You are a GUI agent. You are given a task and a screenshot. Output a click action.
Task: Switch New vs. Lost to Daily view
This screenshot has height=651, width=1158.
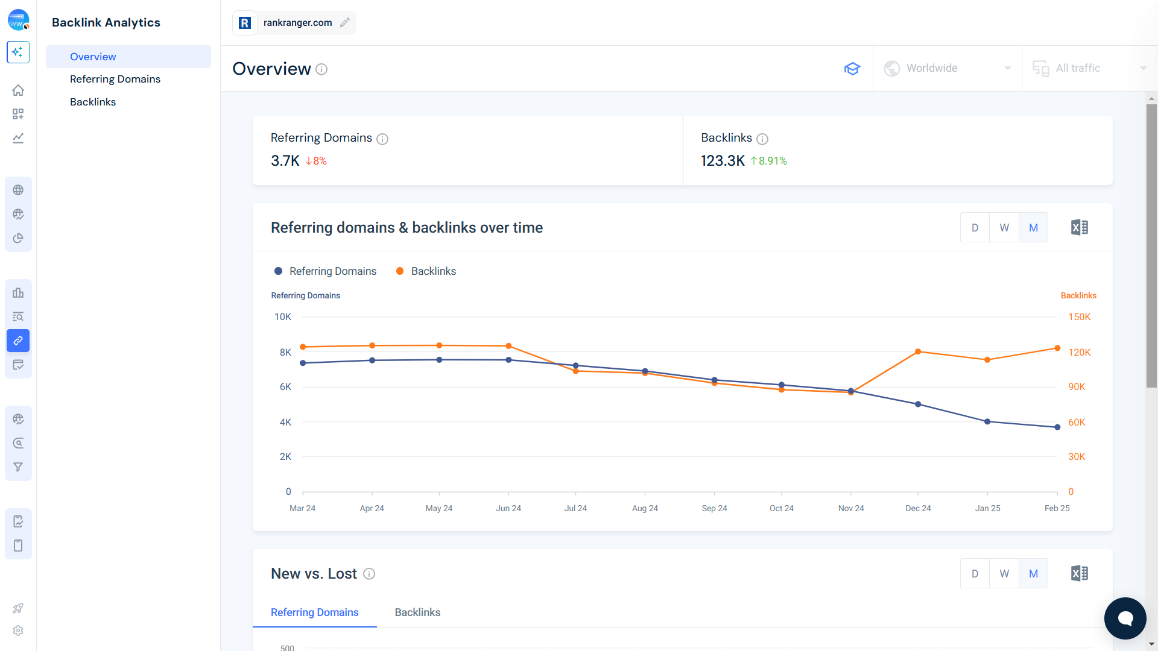(975, 573)
